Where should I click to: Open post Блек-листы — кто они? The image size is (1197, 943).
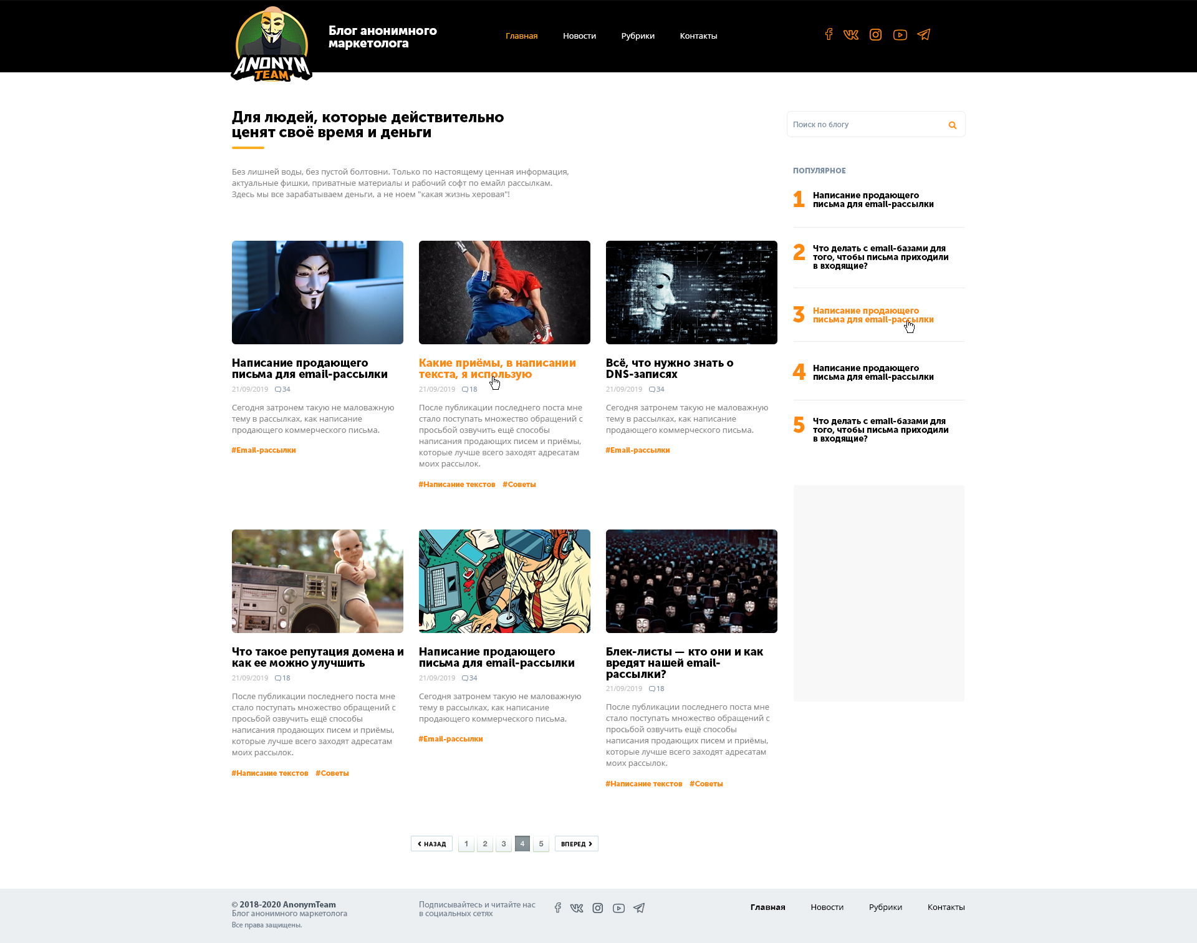pyautogui.click(x=685, y=663)
